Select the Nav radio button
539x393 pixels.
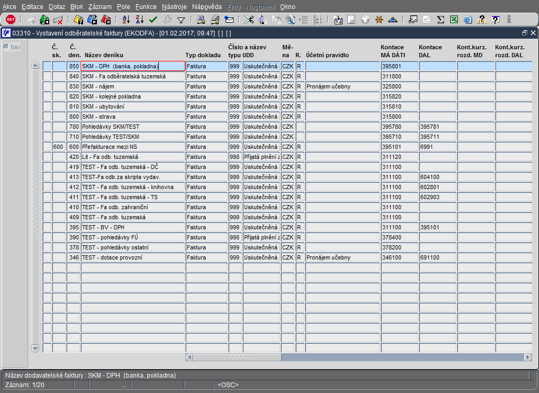tap(6, 47)
